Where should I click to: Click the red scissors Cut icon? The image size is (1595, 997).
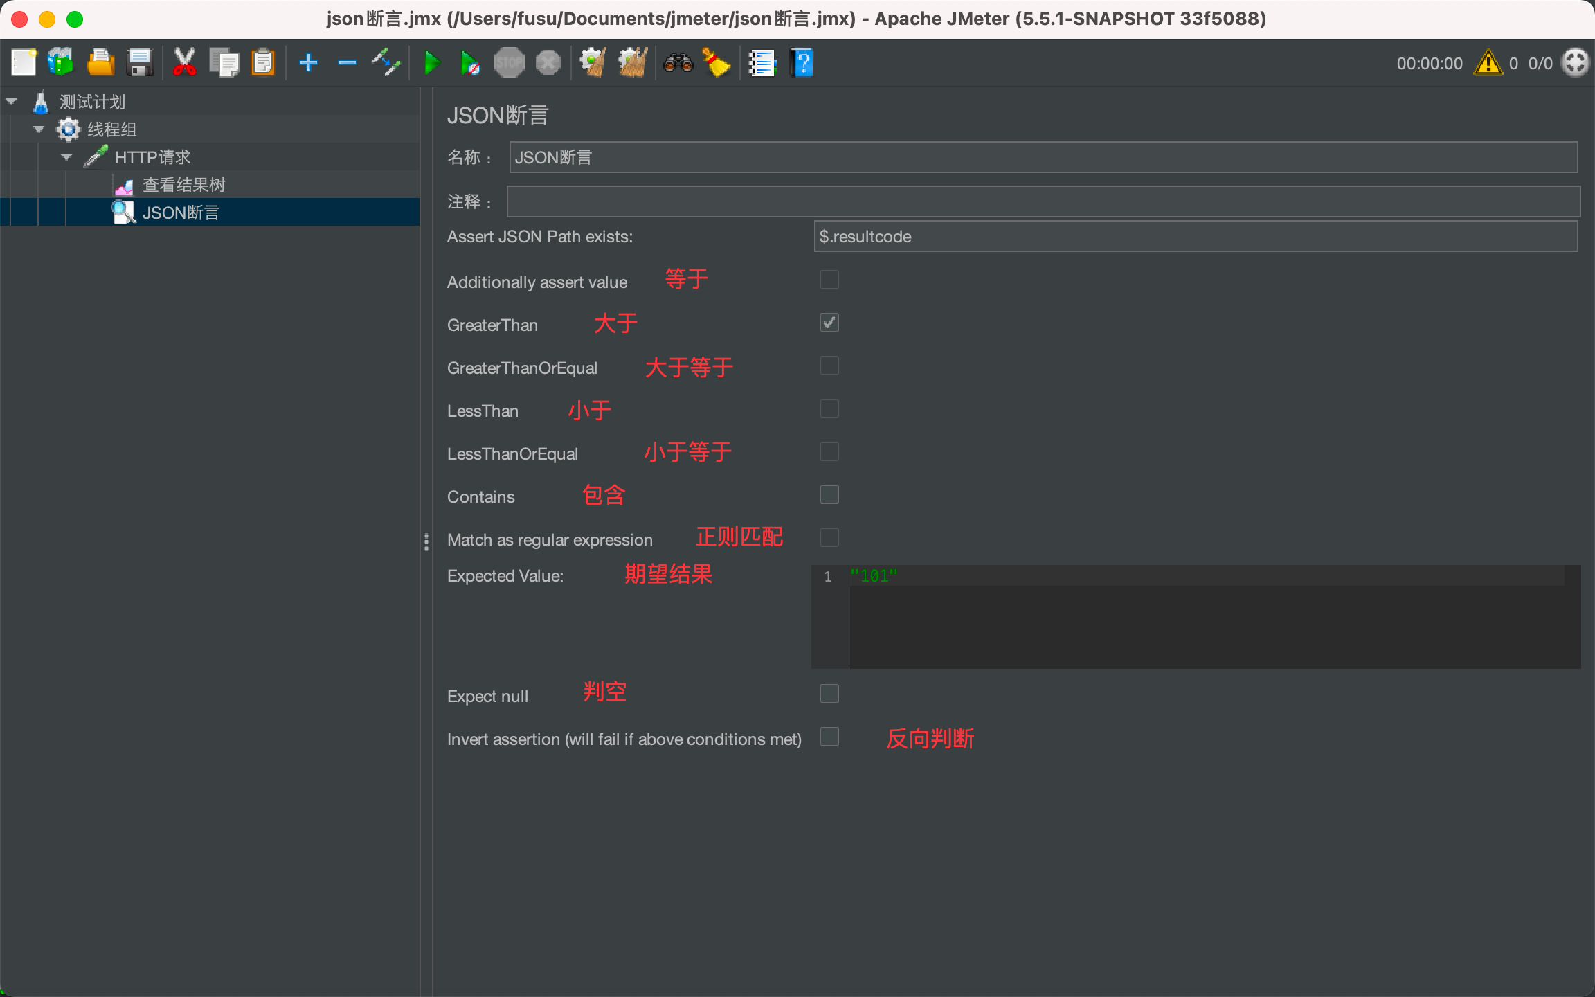(x=184, y=63)
